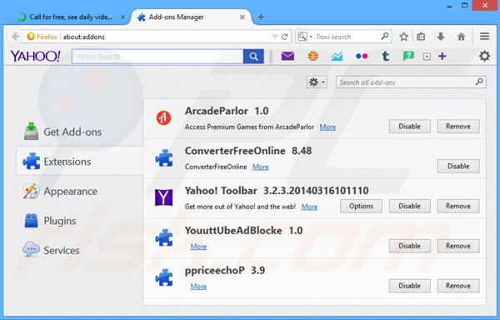Open a new tab with plus
Viewport: 500px width, 320px height.
pyautogui.click(x=261, y=17)
